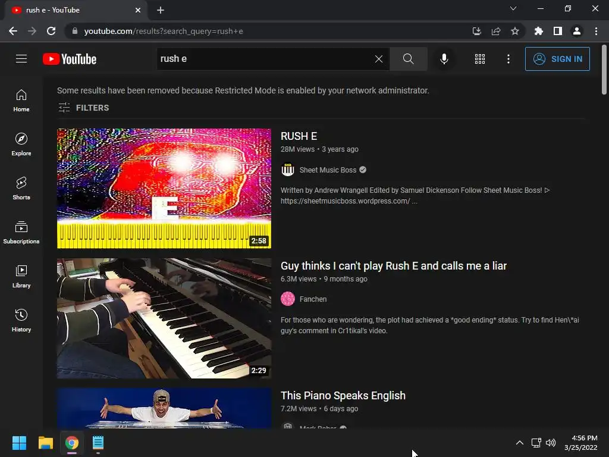Click the YouTube logo
Image resolution: width=609 pixels, height=457 pixels.
[70, 59]
